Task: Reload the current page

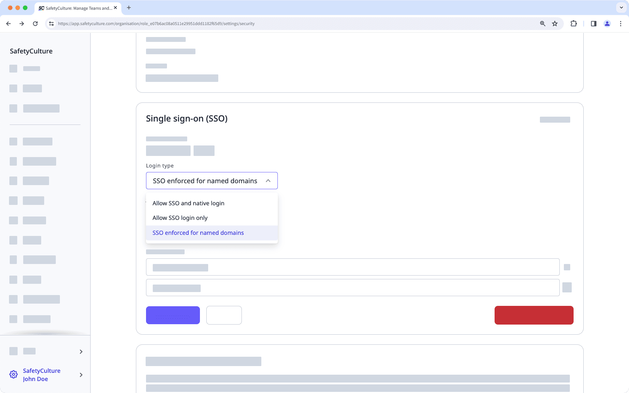Action: 35,23
